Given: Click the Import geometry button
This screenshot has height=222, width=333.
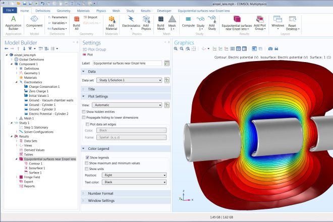Looking at the screenshot, I should (90, 17).
